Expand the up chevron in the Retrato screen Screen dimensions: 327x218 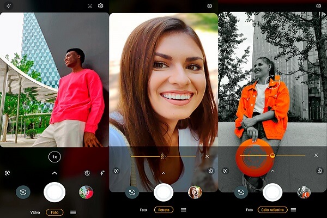(x=163, y=173)
